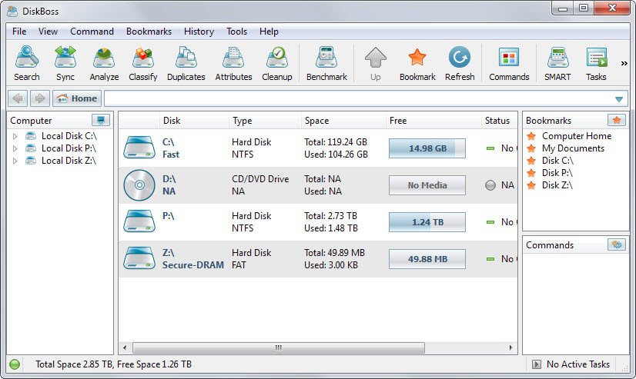This screenshot has width=636, height=379.
Task: Expand the Local Disk C:\ tree node
Action: 15,136
